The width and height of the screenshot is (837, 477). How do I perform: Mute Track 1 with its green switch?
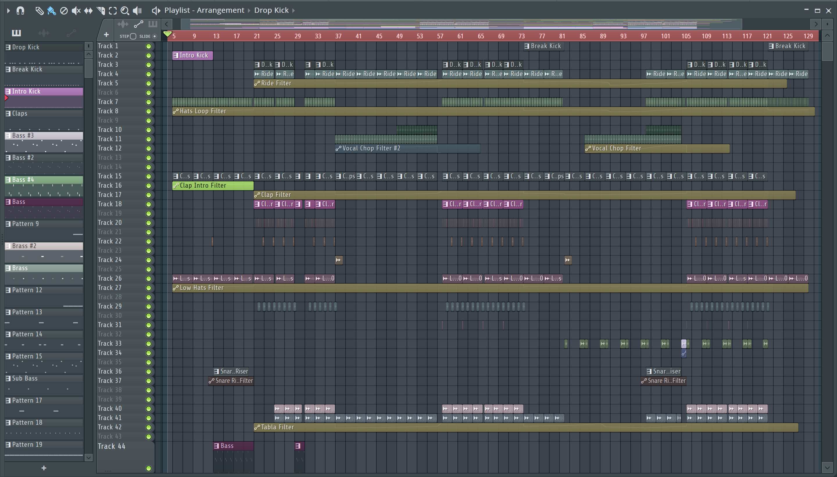pyautogui.click(x=149, y=46)
